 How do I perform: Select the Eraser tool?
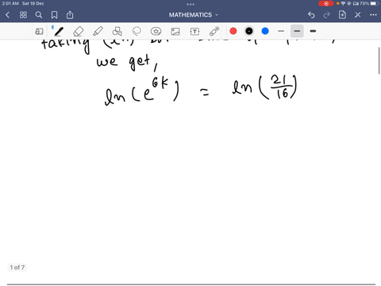pos(79,31)
